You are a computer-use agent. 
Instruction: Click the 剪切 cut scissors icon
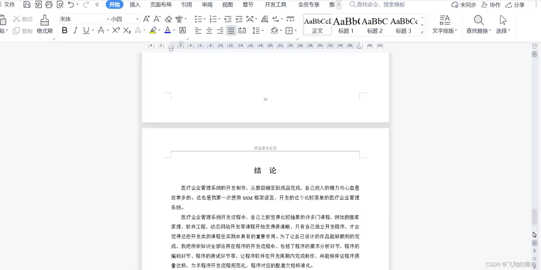(x=17, y=19)
